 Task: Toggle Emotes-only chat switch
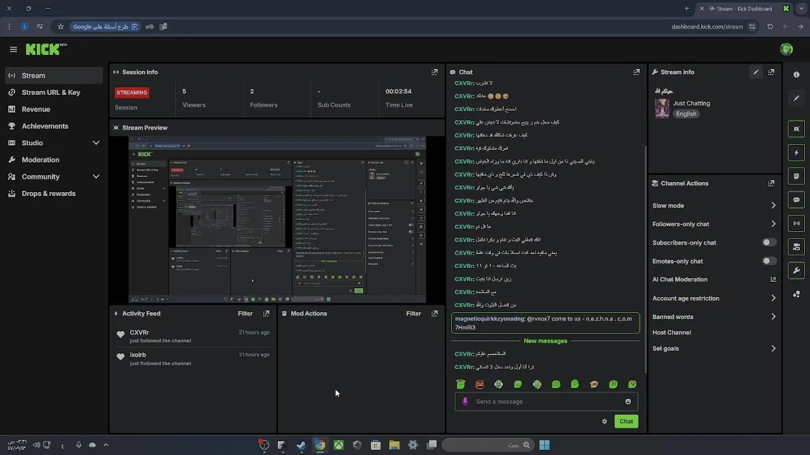[769, 261]
